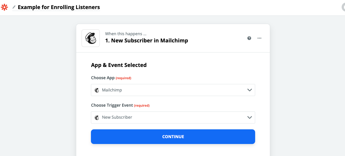The height and width of the screenshot is (156, 345).
Task: Click the Zapier asterisk logo
Action: tap(5, 7)
